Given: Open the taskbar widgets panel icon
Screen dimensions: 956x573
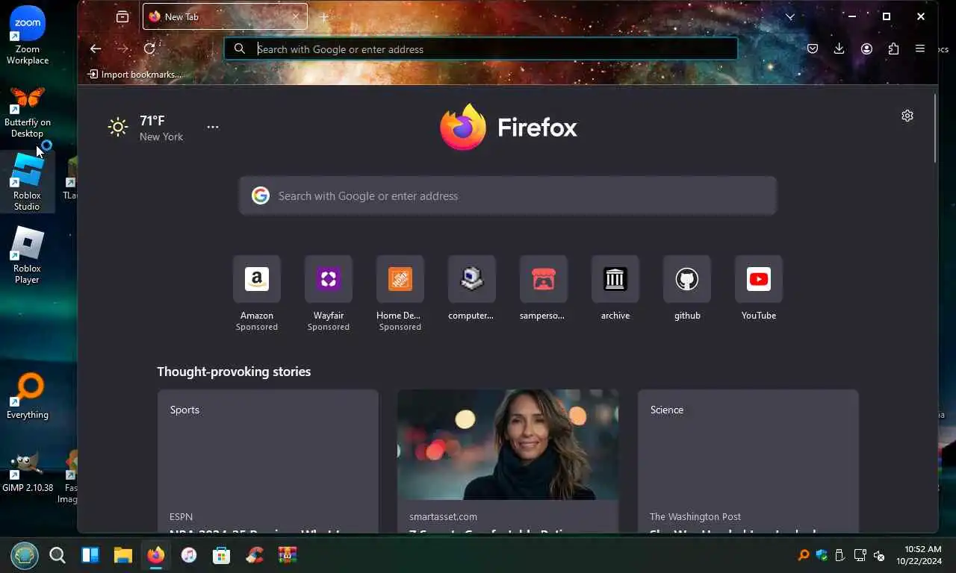Looking at the screenshot, I should click(90, 555).
